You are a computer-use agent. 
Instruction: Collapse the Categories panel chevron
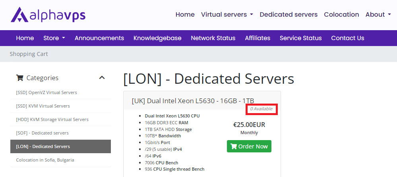(x=102, y=78)
